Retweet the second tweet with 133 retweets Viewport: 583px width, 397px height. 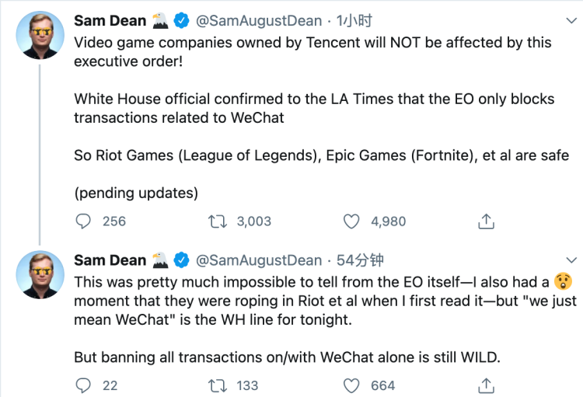[217, 385]
